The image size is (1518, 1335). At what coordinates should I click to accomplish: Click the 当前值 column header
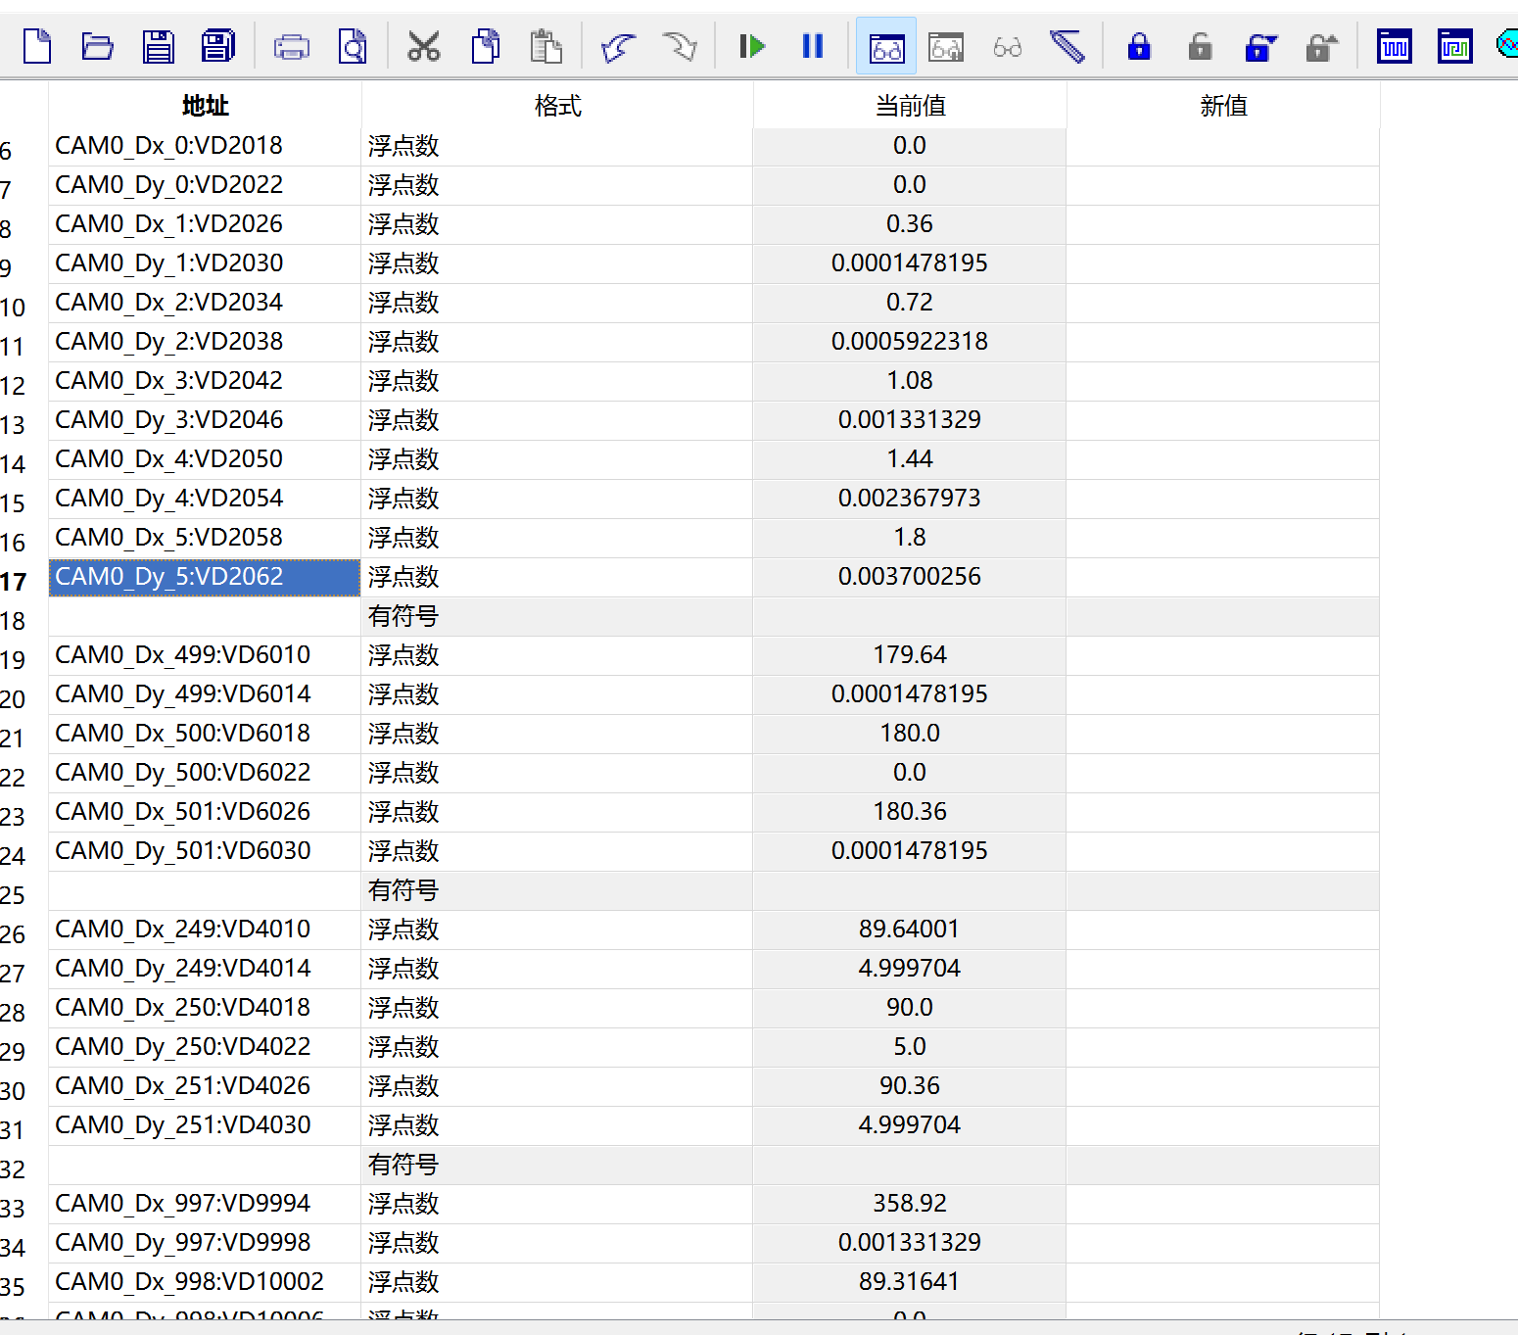[x=910, y=106]
